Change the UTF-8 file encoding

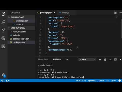101,80
